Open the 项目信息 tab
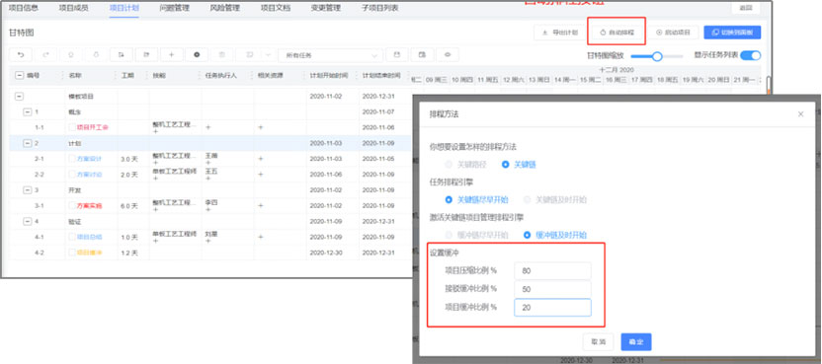Image resolution: width=822 pixels, height=364 pixels. click(24, 8)
